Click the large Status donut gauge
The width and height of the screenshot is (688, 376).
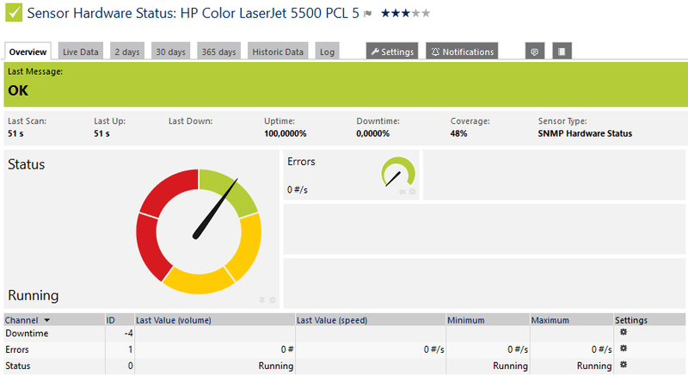coord(199,231)
